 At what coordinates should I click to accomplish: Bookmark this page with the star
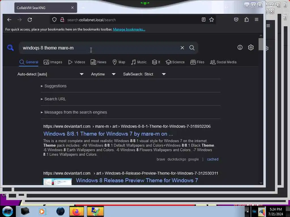click(211, 19)
